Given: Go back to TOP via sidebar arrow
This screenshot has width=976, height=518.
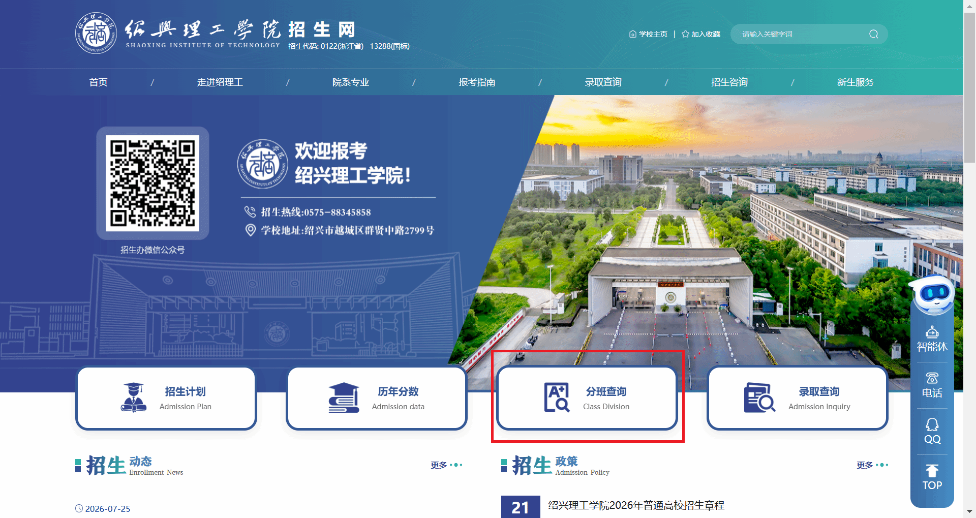Looking at the screenshot, I should tap(932, 478).
